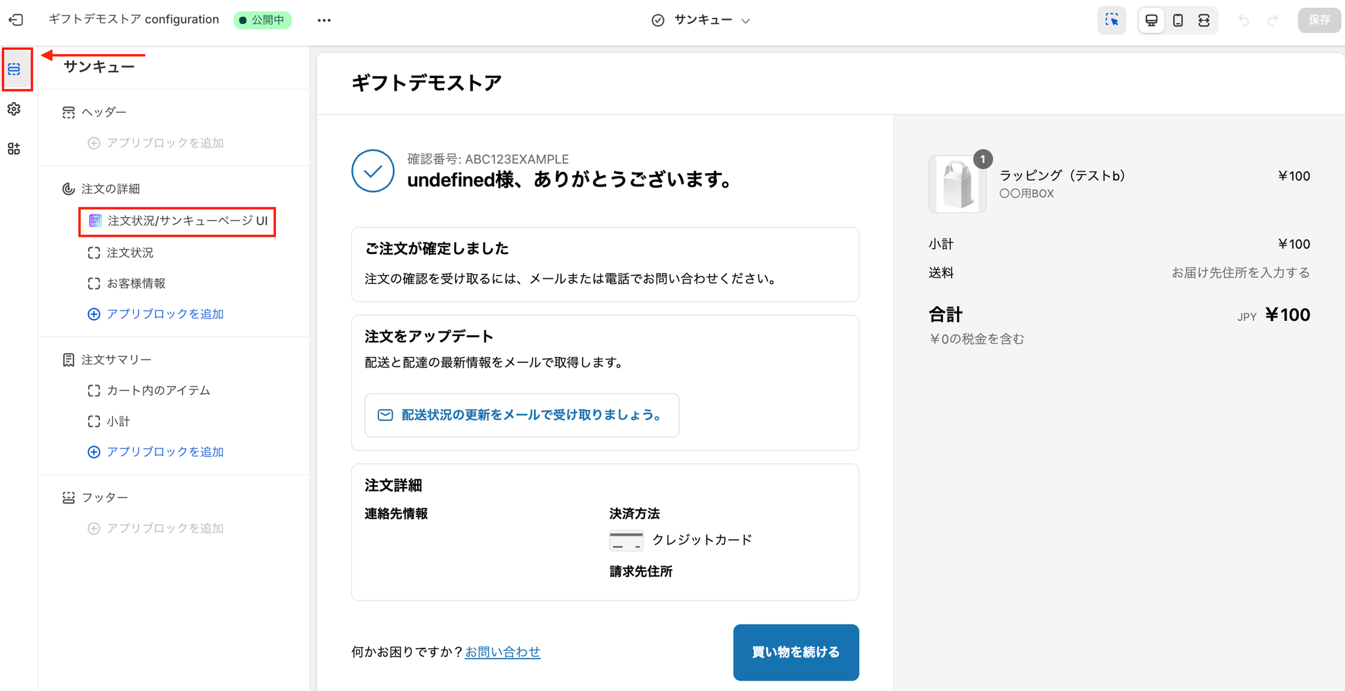Expand the 注文の詳細 section
Image resolution: width=1345 pixels, height=691 pixels.
coord(110,189)
